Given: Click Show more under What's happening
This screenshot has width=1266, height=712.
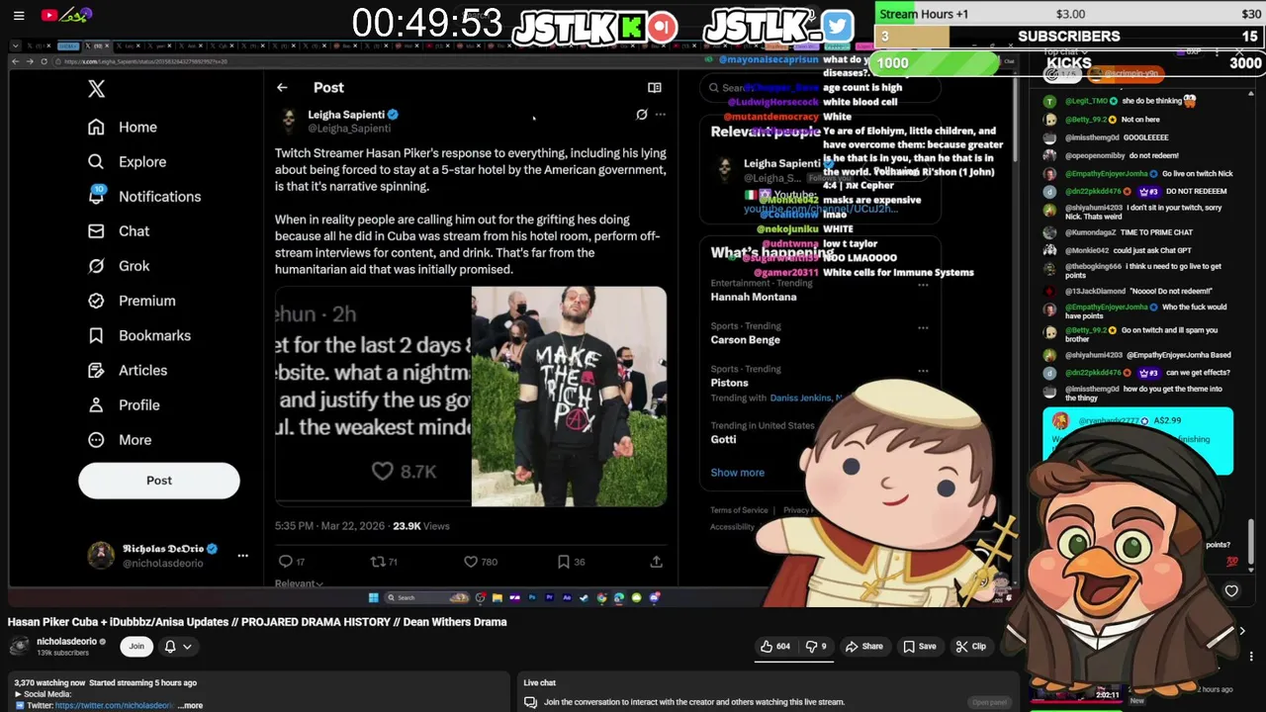Looking at the screenshot, I should pos(737,473).
